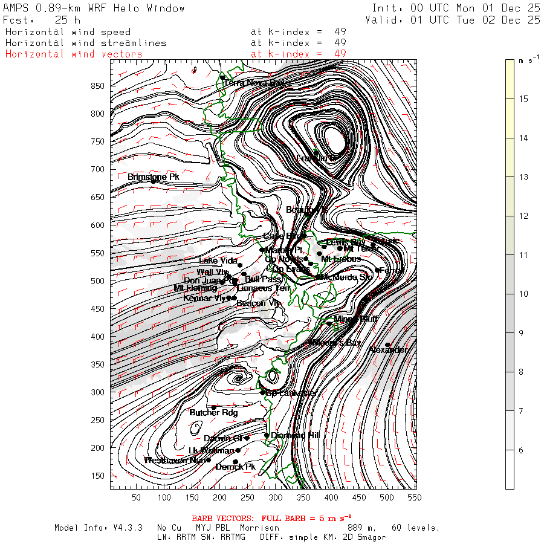Click the x-axis tick label 50
The width and height of the screenshot is (544, 544).
tap(137, 497)
